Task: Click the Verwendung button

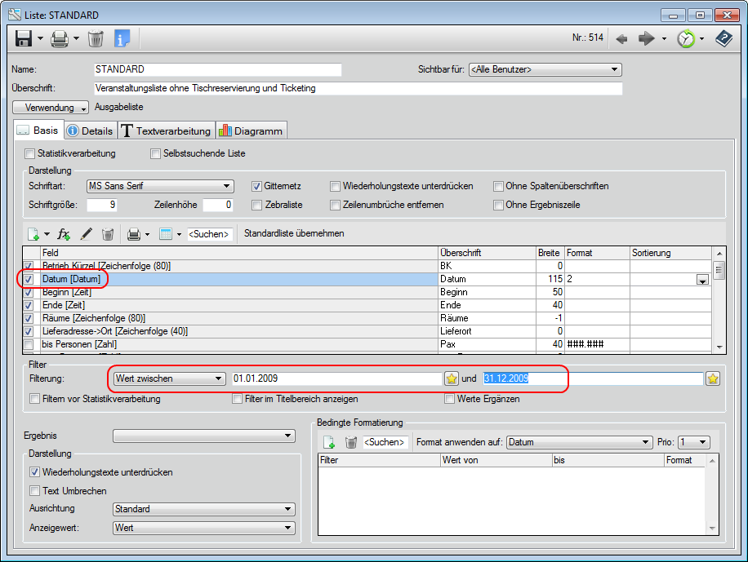Action: (x=51, y=107)
